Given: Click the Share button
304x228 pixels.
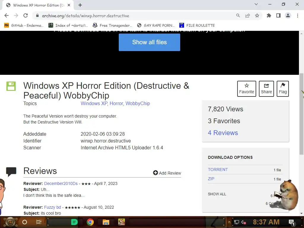Looking at the screenshot, I should tap(266, 88).
